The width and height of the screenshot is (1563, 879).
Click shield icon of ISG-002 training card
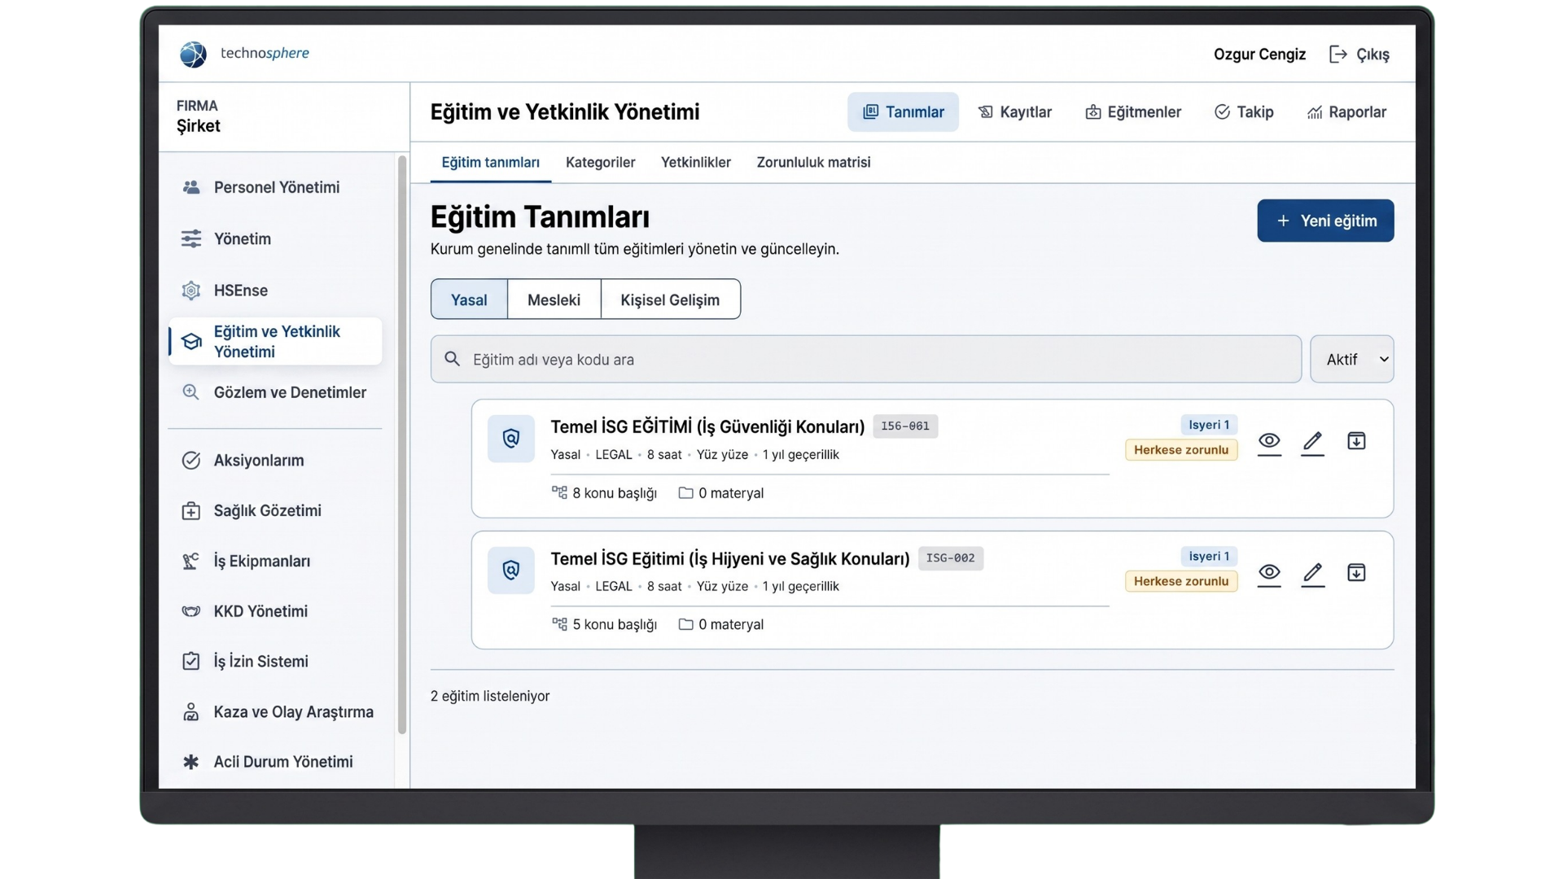511,571
